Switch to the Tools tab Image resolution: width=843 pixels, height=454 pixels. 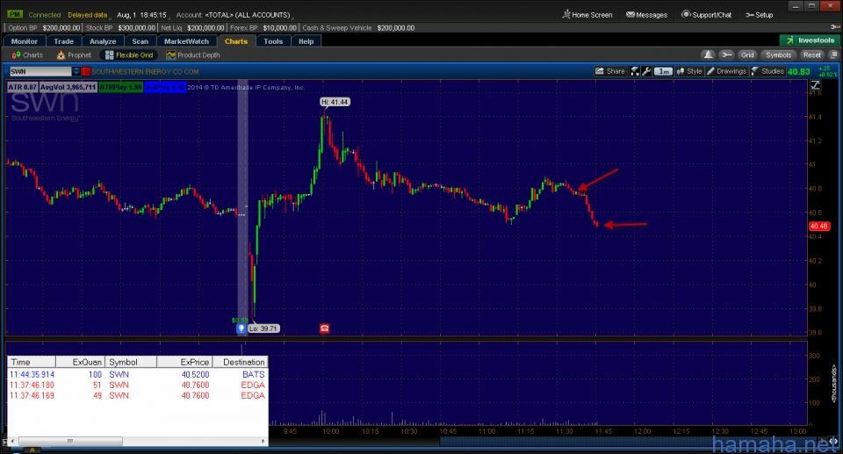[x=273, y=41]
